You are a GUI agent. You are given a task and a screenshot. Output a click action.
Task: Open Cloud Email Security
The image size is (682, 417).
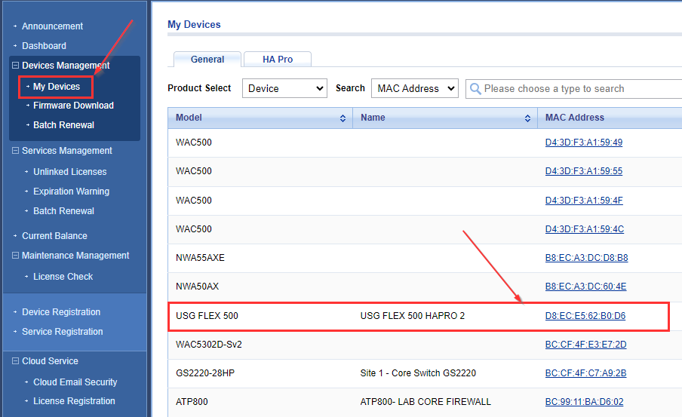[x=75, y=382]
